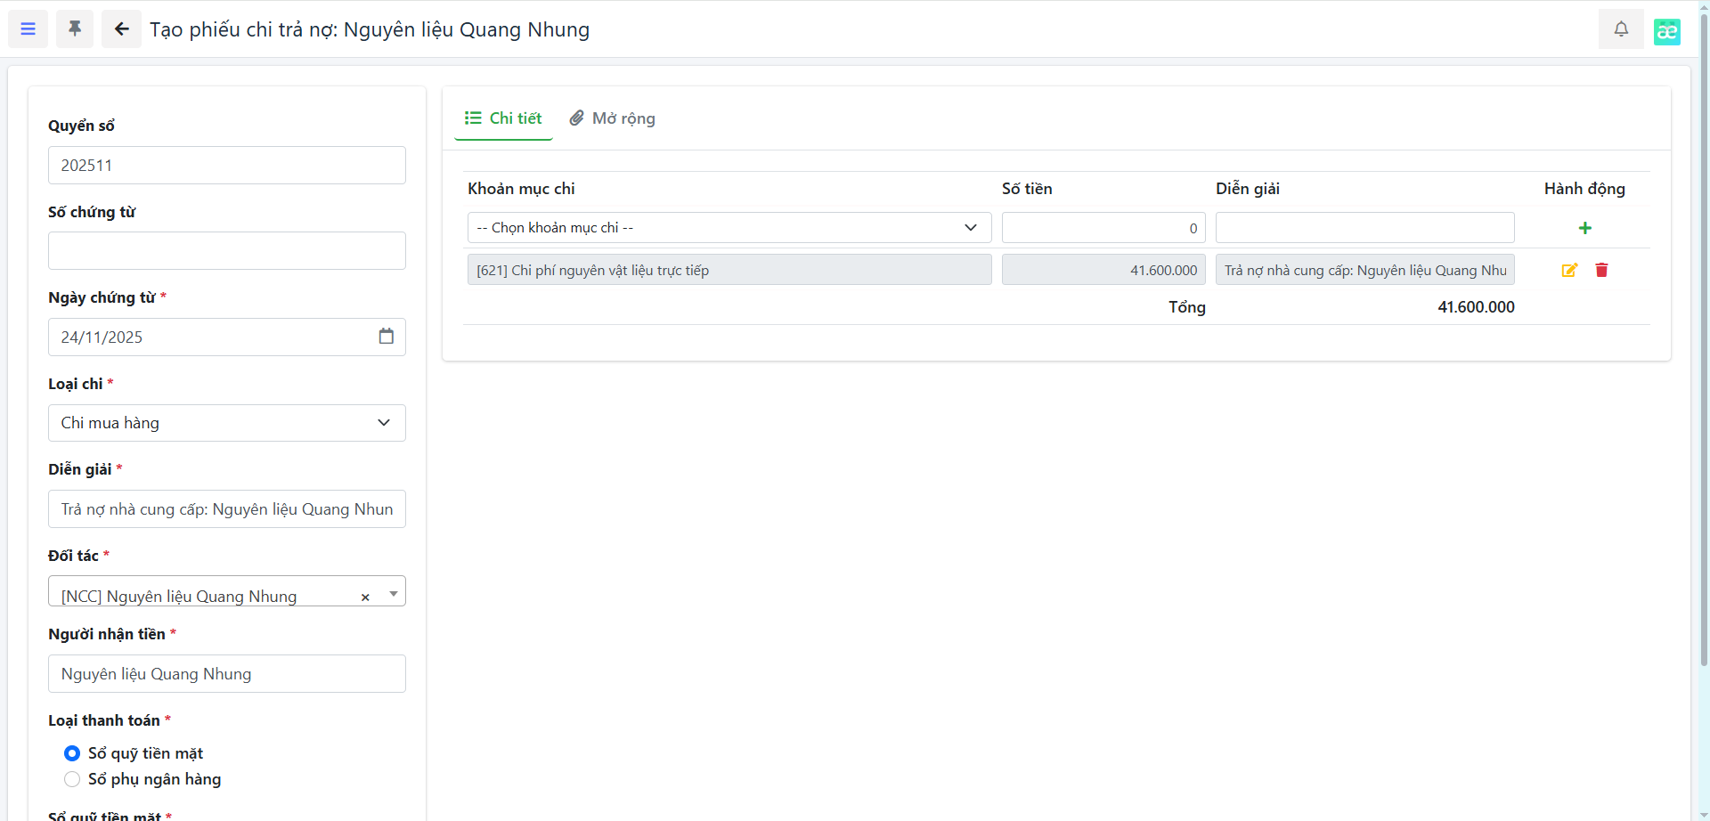Go back using the arrow button
Viewport: 1710px width, 821px height.
point(121,29)
